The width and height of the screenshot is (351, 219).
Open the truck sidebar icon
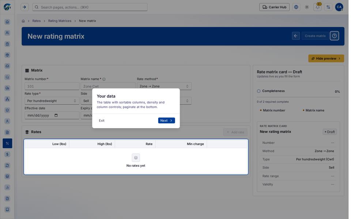pyautogui.click(x=7, y=88)
